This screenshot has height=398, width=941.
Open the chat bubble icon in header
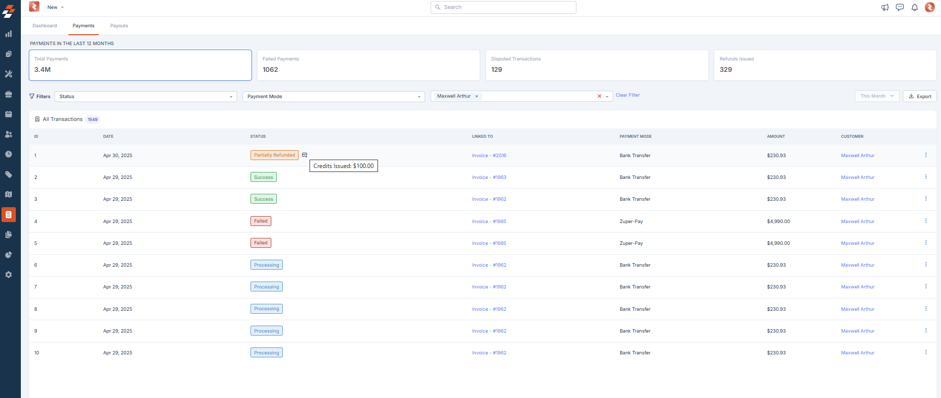coord(900,7)
